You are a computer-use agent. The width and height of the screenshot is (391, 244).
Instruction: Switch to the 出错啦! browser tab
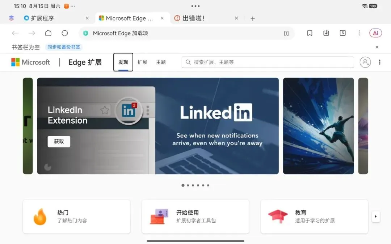tap(207, 18)
